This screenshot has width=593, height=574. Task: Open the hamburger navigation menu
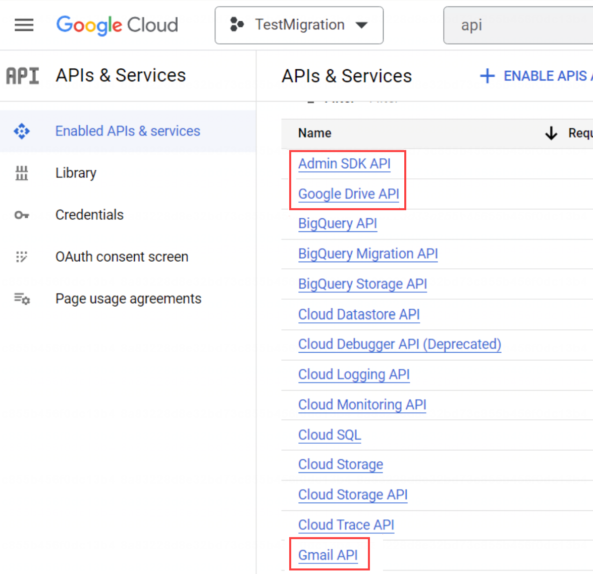point(24,25)
